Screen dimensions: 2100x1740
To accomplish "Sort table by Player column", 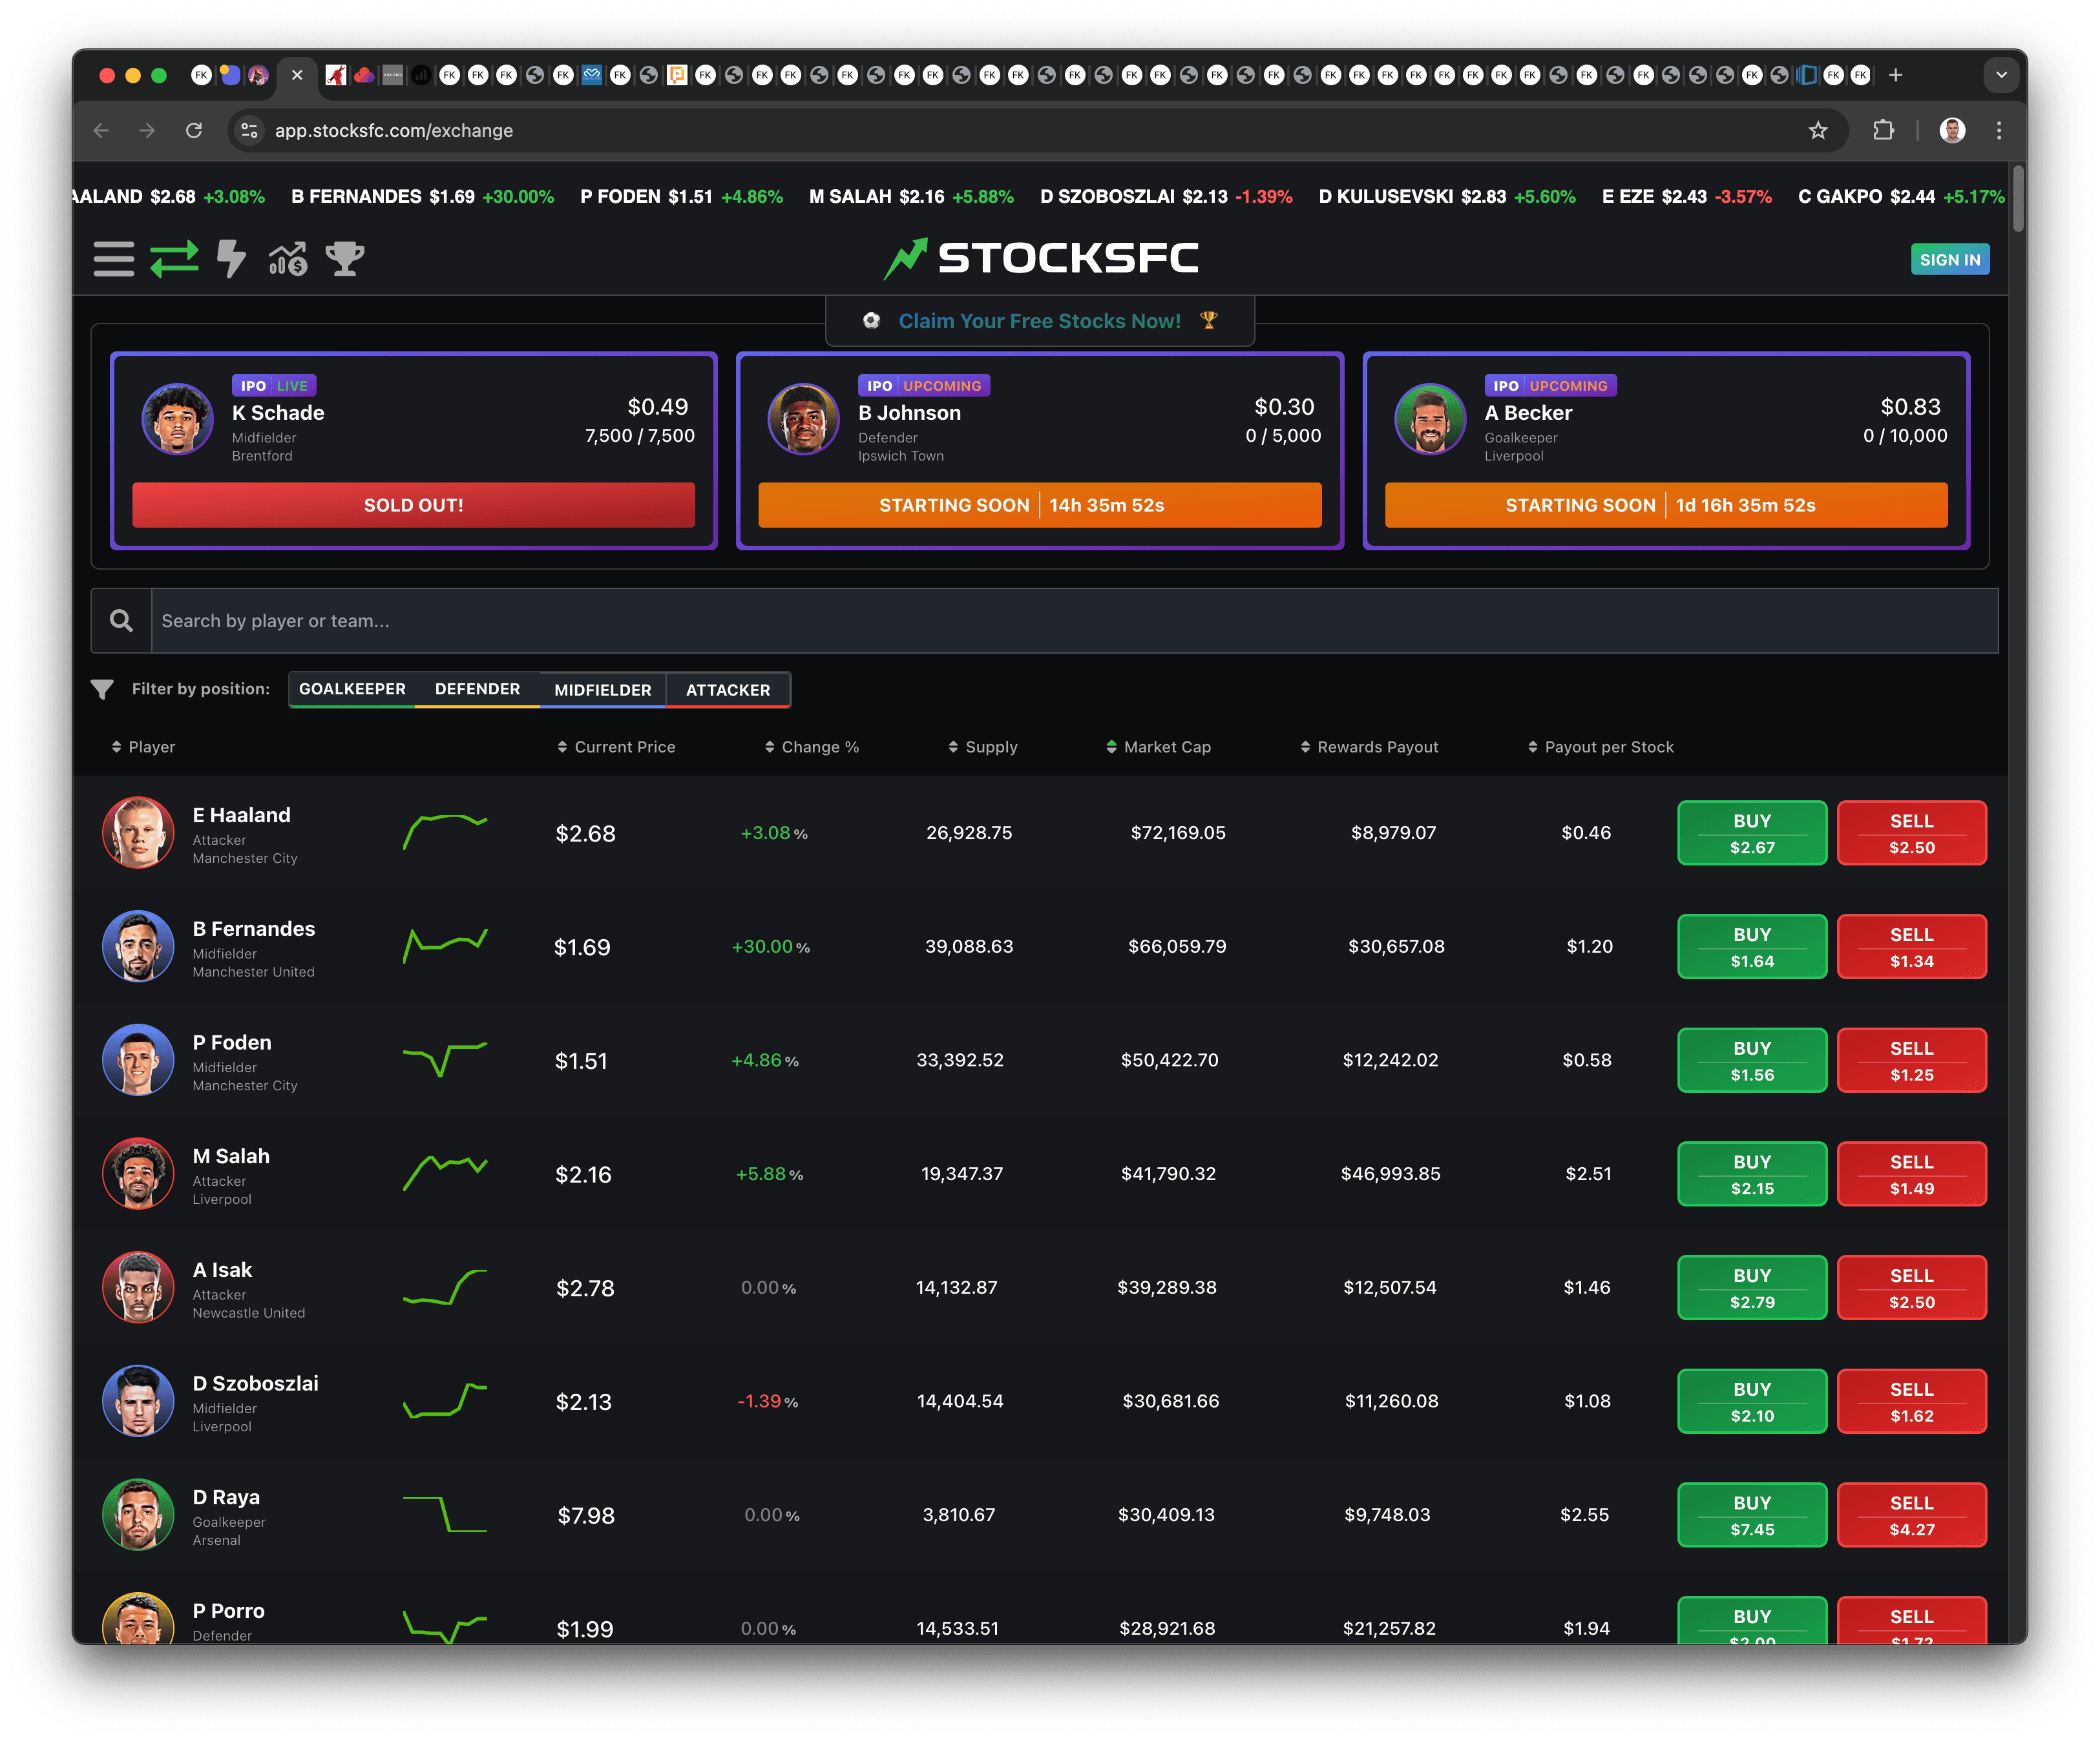I will coord(143,747).
